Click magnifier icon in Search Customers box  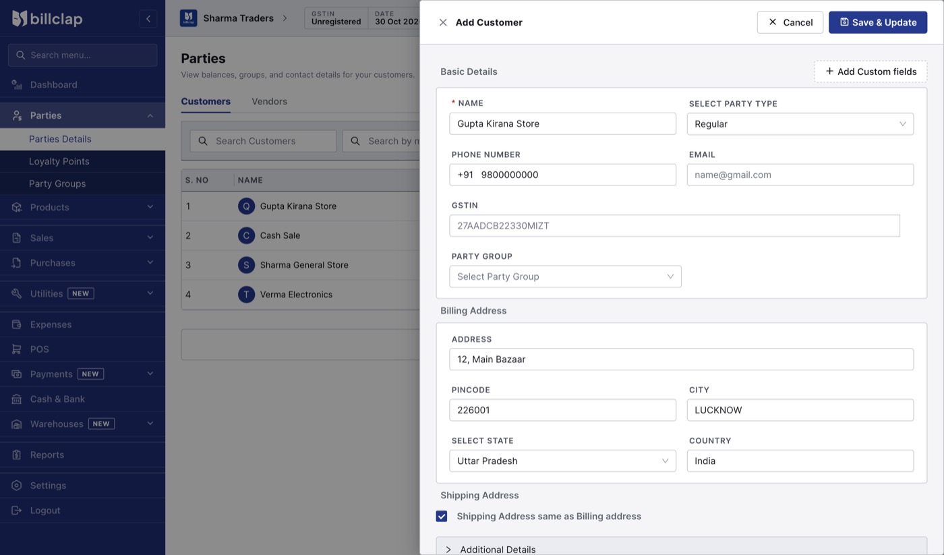pyautogui.click(x=203, y=141)
